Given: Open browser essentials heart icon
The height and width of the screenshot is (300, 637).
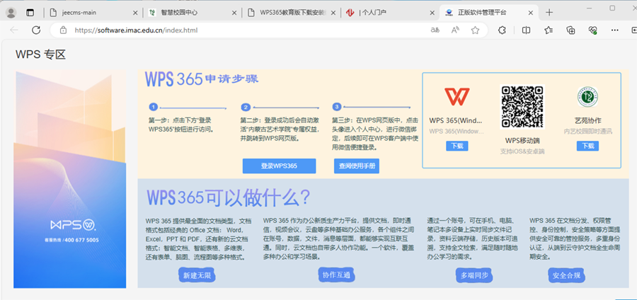Looking at the screenshot, I should [x=592, y=30].
